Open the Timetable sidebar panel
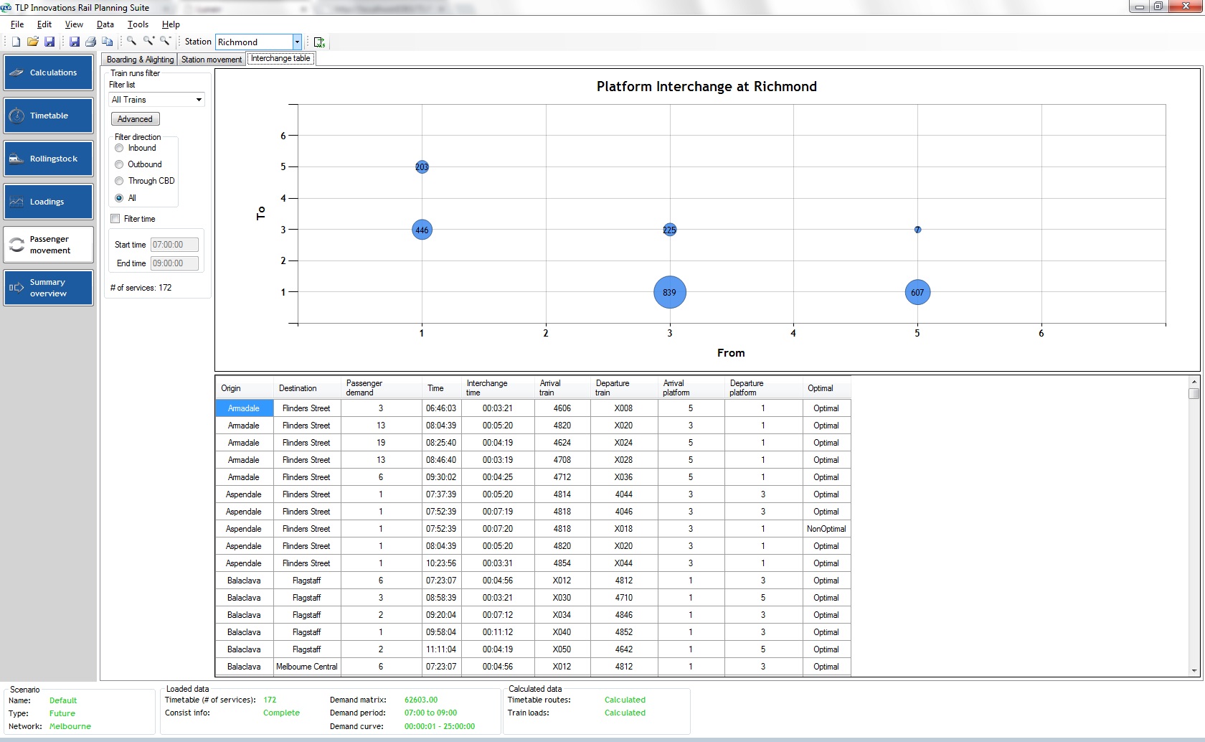This screenshot has height=742, width=1205. 49,116
